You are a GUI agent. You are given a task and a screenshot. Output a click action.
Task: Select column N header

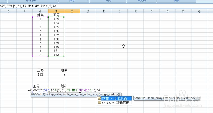[x=152, y=11]
